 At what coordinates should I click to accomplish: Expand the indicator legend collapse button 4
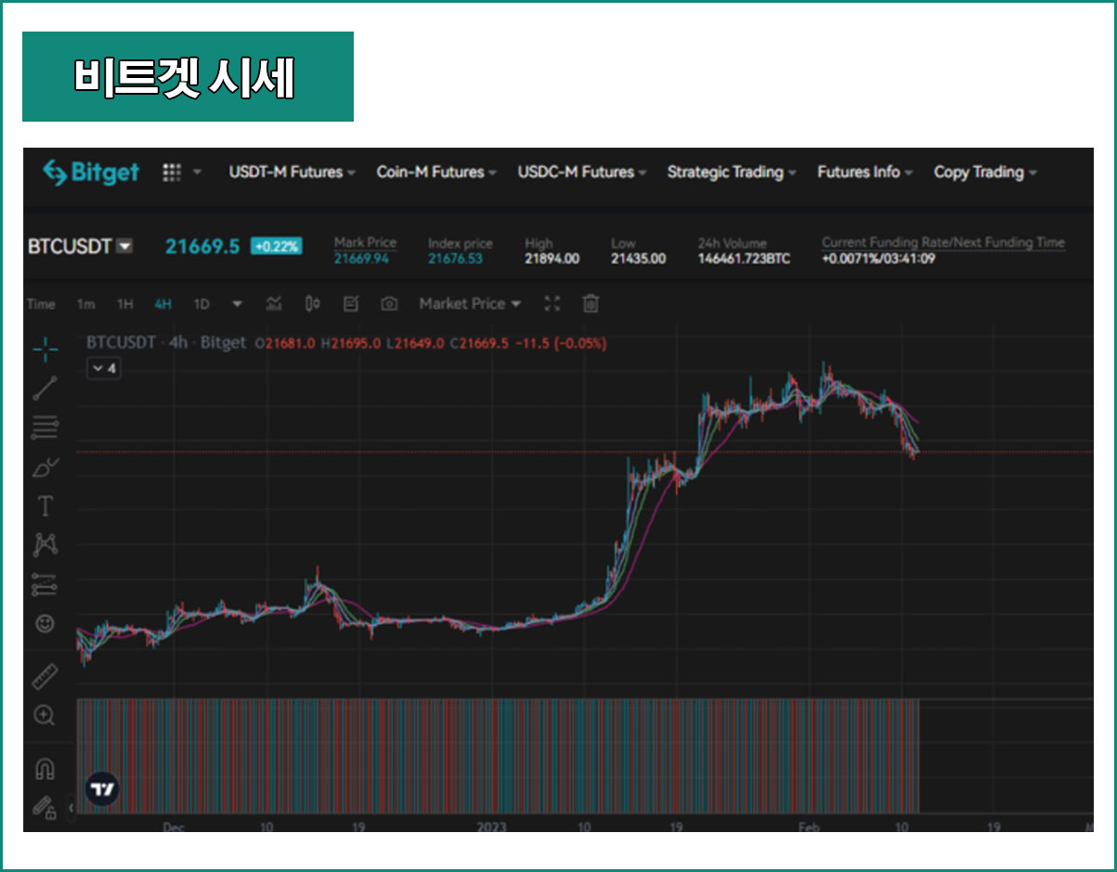click(103, 369)
